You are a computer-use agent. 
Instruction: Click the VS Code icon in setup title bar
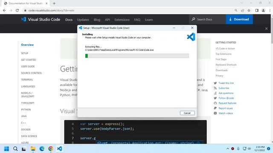click(81, 28)
